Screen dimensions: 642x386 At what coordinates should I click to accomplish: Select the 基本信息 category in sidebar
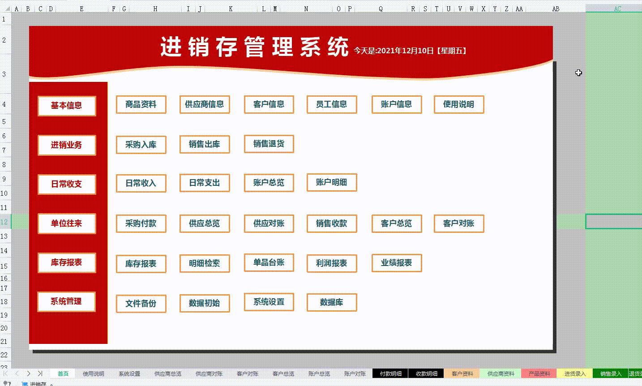tap(67, 106)
